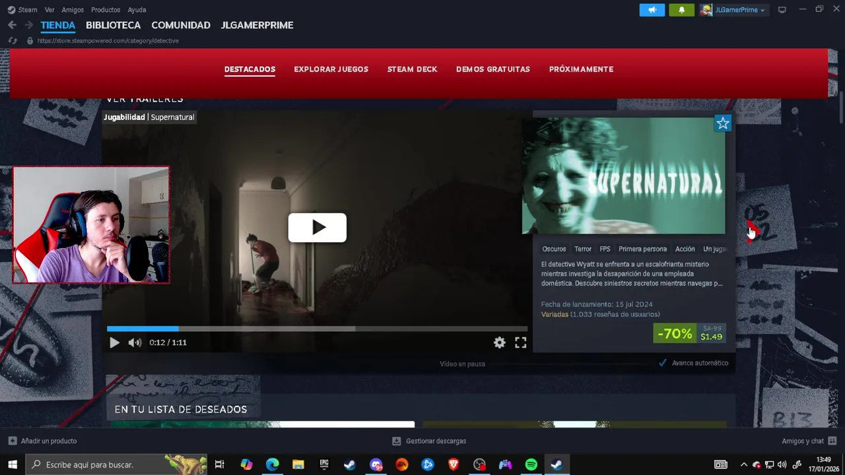This screenshot has height=475, width=845.
Task: Open the EXPLORAR JUEGOS tab
Action: click(x=331, y=69)
